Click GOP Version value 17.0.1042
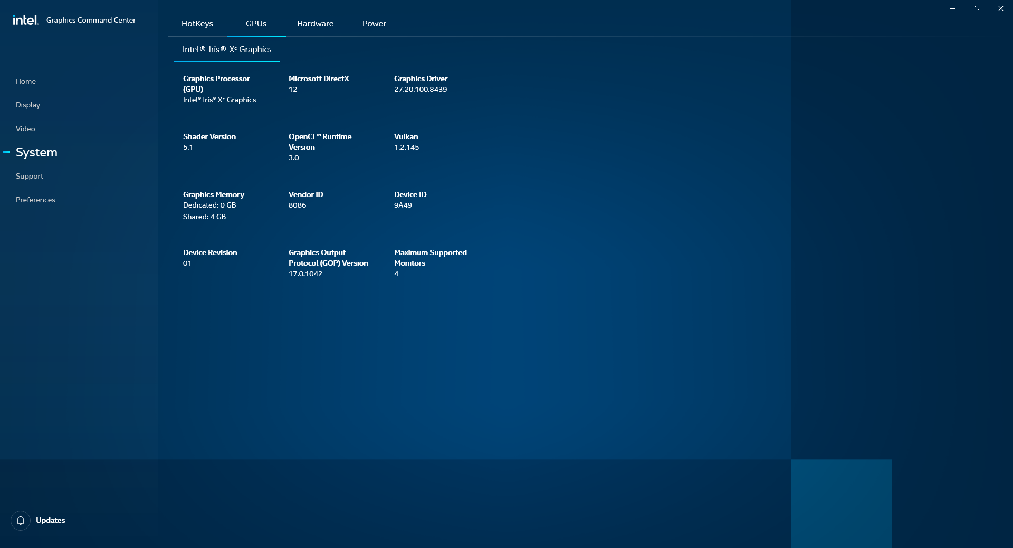Viewport: 1013px width, 548px height. click(305, 273)
